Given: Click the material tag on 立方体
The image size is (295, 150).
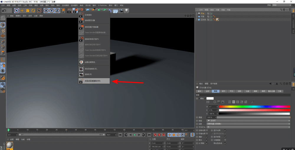Looking at the screenshot, I should (217, 19).
